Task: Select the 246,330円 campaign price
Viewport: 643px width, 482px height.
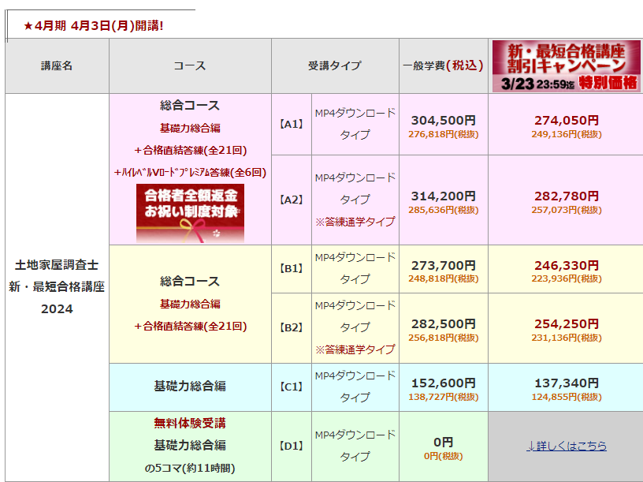Action: 567,266
